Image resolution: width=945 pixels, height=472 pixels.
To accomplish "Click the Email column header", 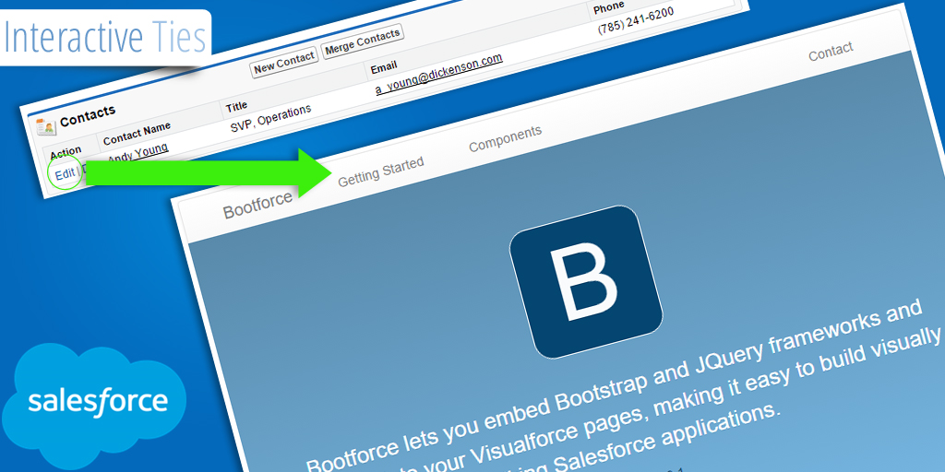I will [383, 69].
